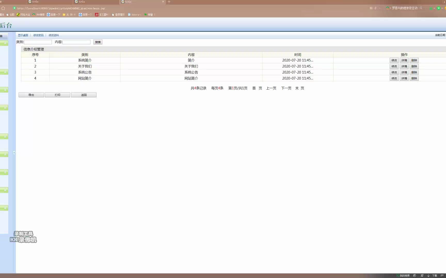
Task: Click the 搜索 button
Action: (98, 42)
